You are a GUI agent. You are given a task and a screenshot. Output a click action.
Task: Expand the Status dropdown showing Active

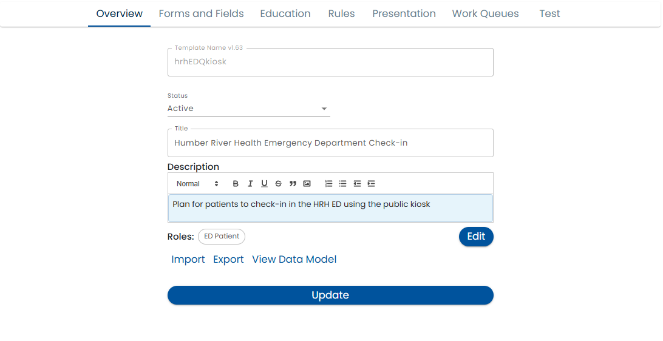[248, 109]
